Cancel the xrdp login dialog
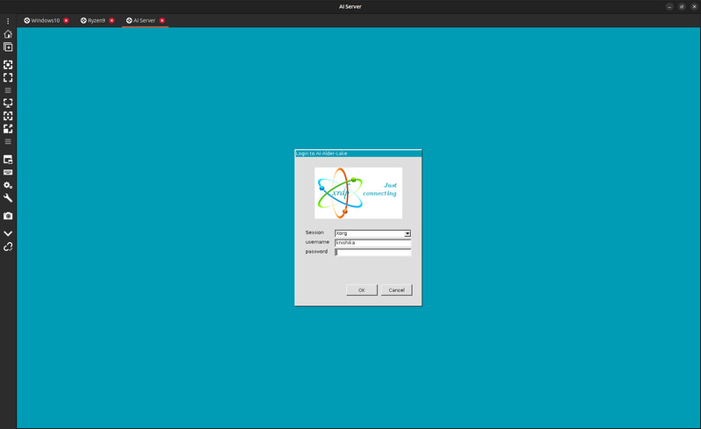 coord(397,290)
